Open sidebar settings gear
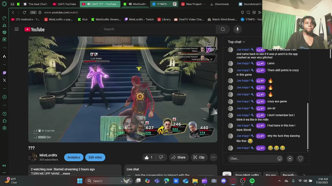The image size is (332, 186). pyautogui.click(x=4, y=128)
